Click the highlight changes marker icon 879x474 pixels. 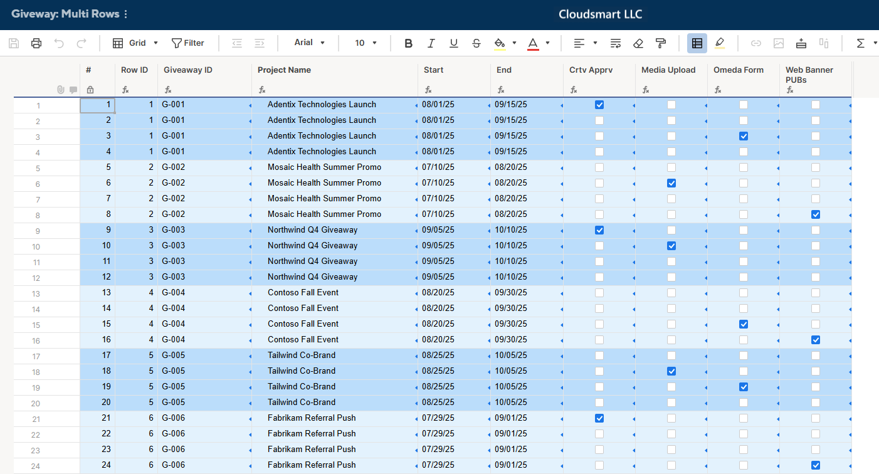(x=719, y=43)
